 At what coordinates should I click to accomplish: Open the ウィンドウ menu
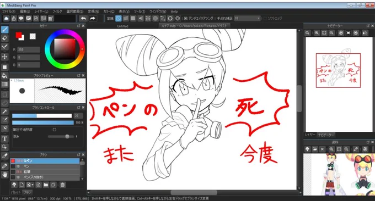click(158, 12)
